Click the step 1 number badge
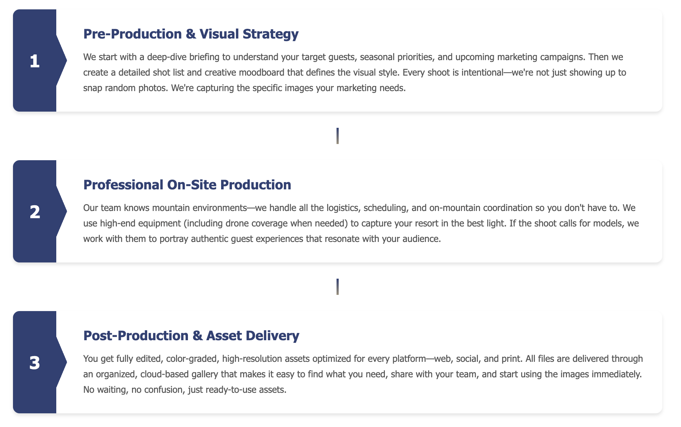 (x=35, y=61)
